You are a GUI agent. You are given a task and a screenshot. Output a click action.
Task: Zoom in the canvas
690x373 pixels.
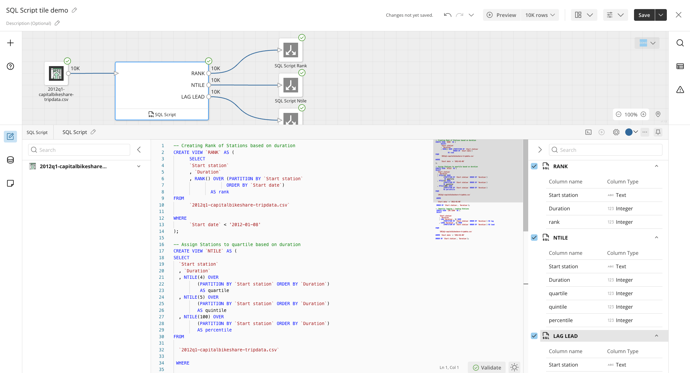(x=643, y=114)
